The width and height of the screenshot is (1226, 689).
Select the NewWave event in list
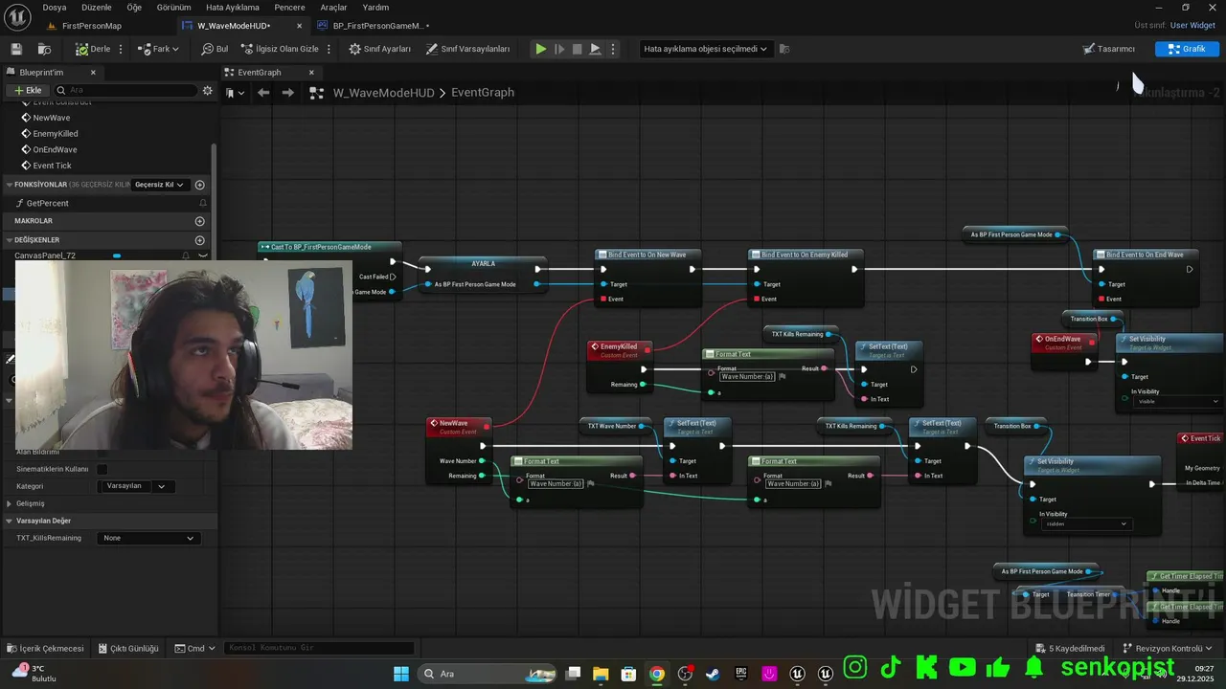point(52,118)
